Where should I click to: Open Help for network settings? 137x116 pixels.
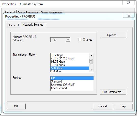point(123,106)
